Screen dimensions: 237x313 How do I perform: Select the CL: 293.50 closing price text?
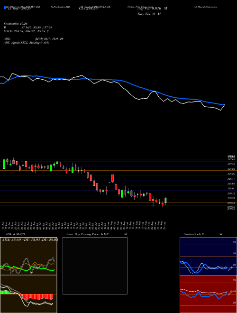pos(88,9)
